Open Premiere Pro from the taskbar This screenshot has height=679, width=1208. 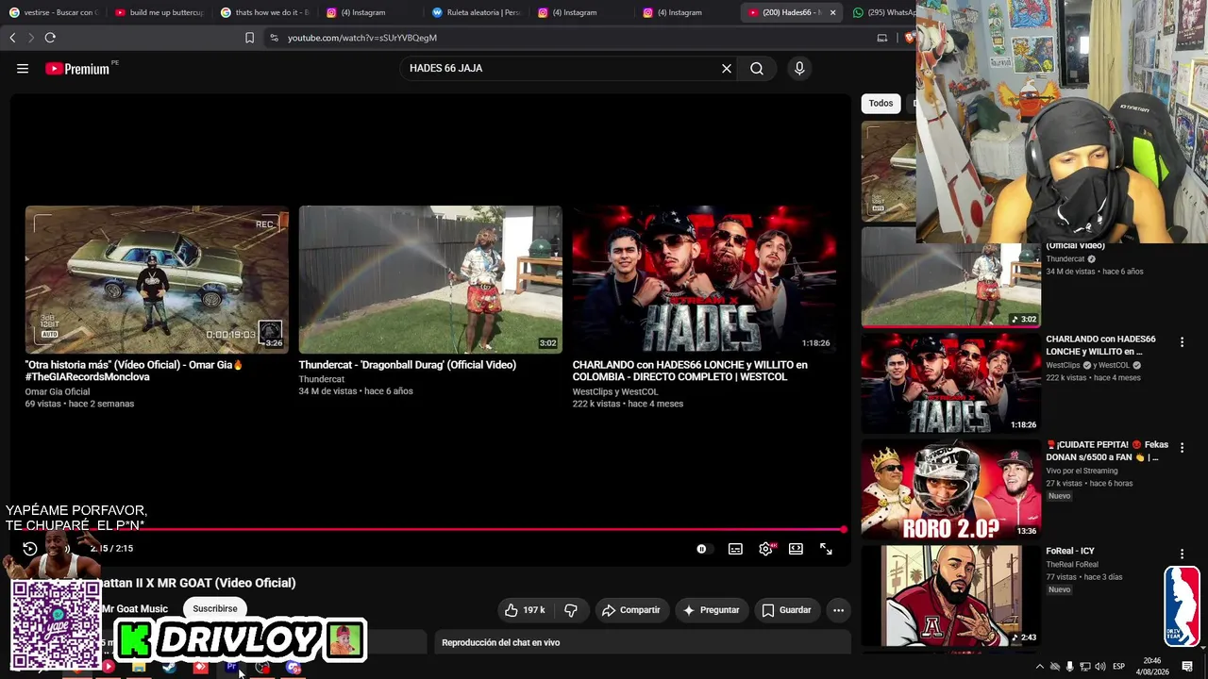[231, 668]
